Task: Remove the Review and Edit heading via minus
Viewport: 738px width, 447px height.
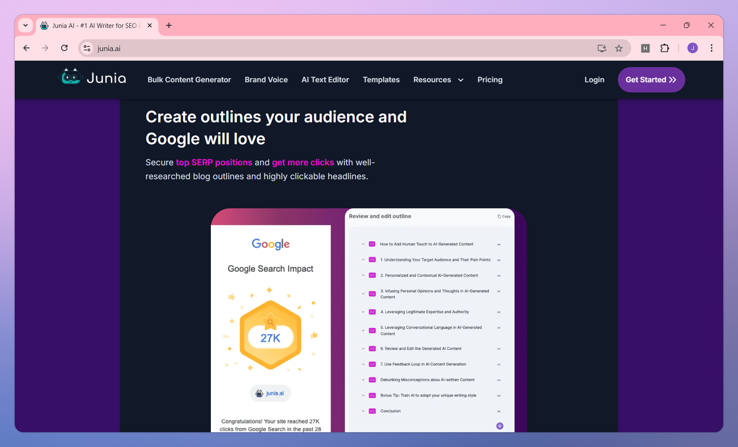Action: [499, 349]
